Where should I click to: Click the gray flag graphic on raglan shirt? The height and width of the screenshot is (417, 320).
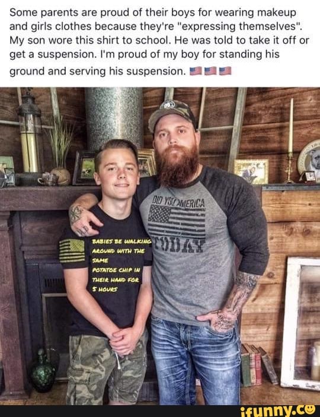(x=177, y=222)
